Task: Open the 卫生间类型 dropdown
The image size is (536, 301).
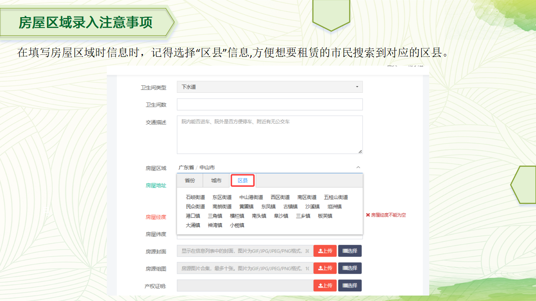Action: click(x=270, y=87)
